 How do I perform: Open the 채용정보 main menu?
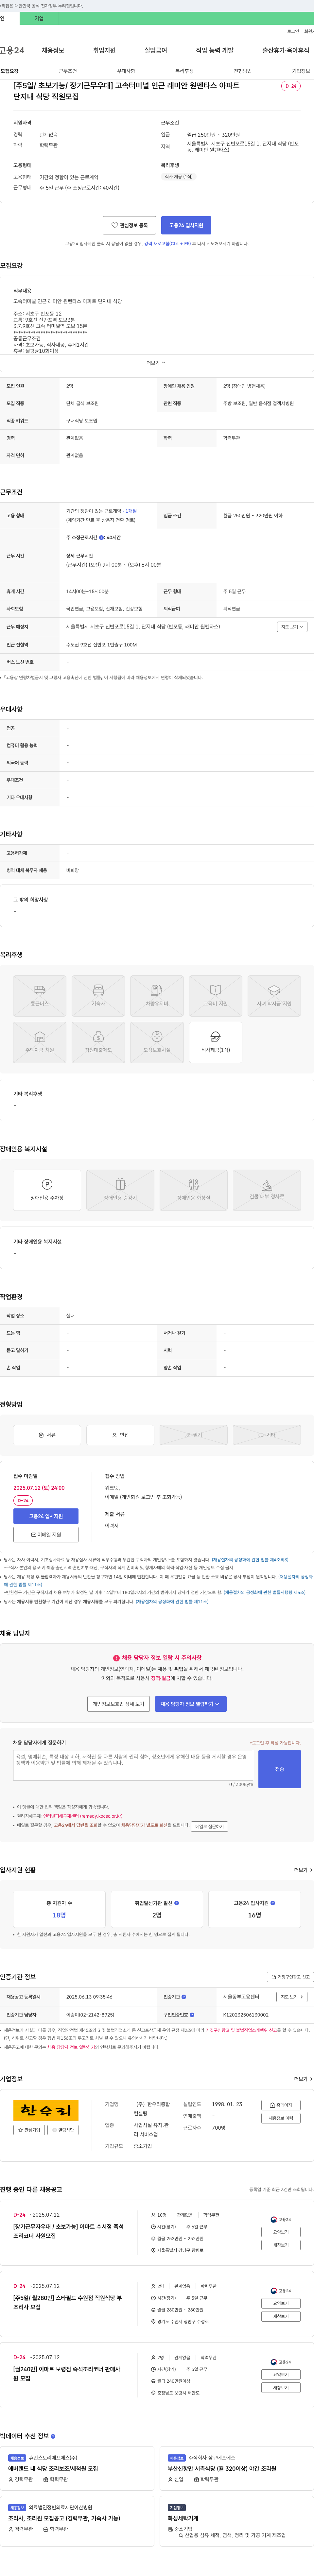pyautogui.click(x=53, y=50)
